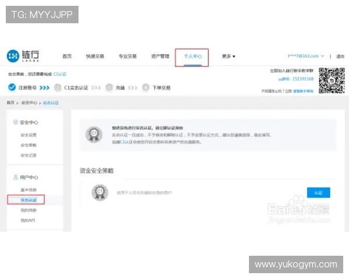The height and width of the screenshot is (279, 349).
Task: Open the 资产管理 nav tab
Action: (161, 56)
